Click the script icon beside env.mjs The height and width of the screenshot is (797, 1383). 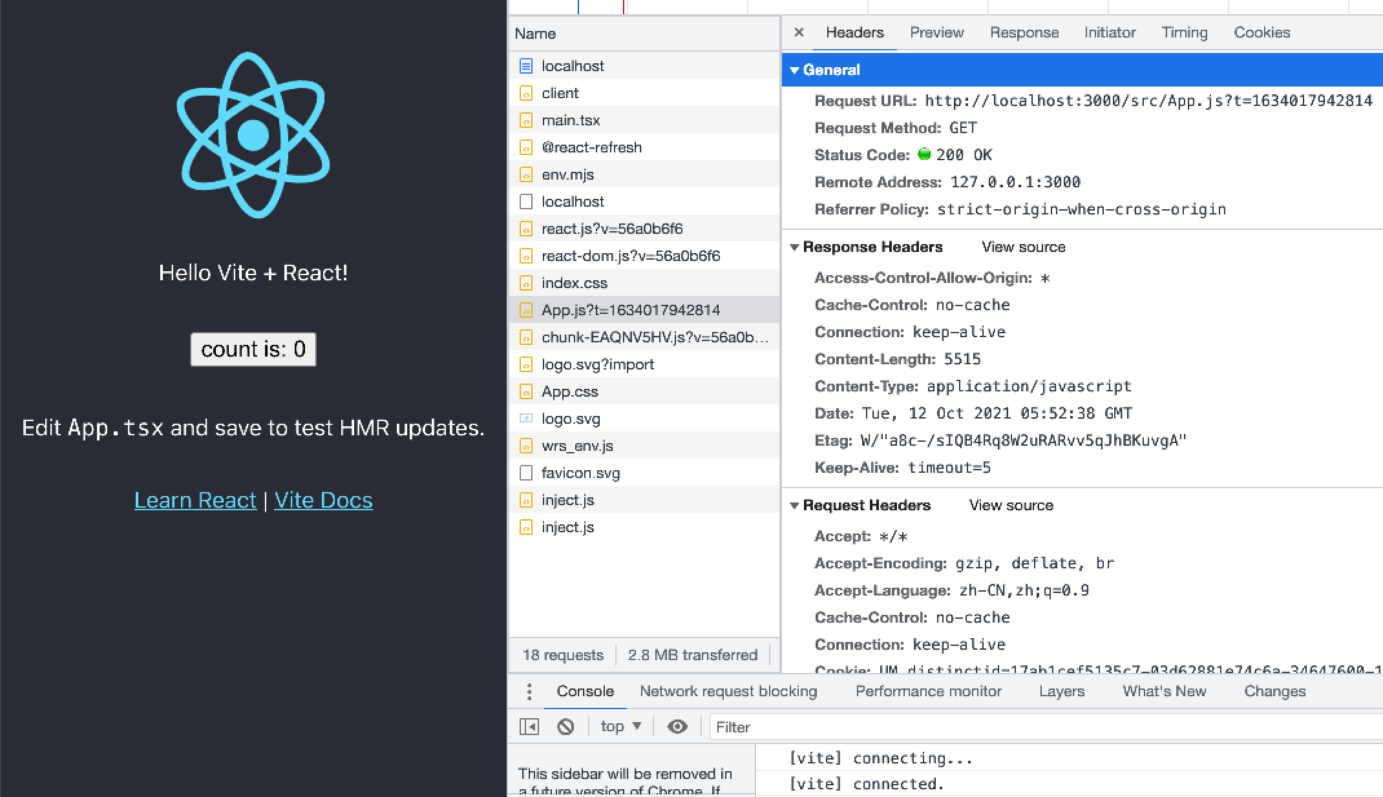526,174
